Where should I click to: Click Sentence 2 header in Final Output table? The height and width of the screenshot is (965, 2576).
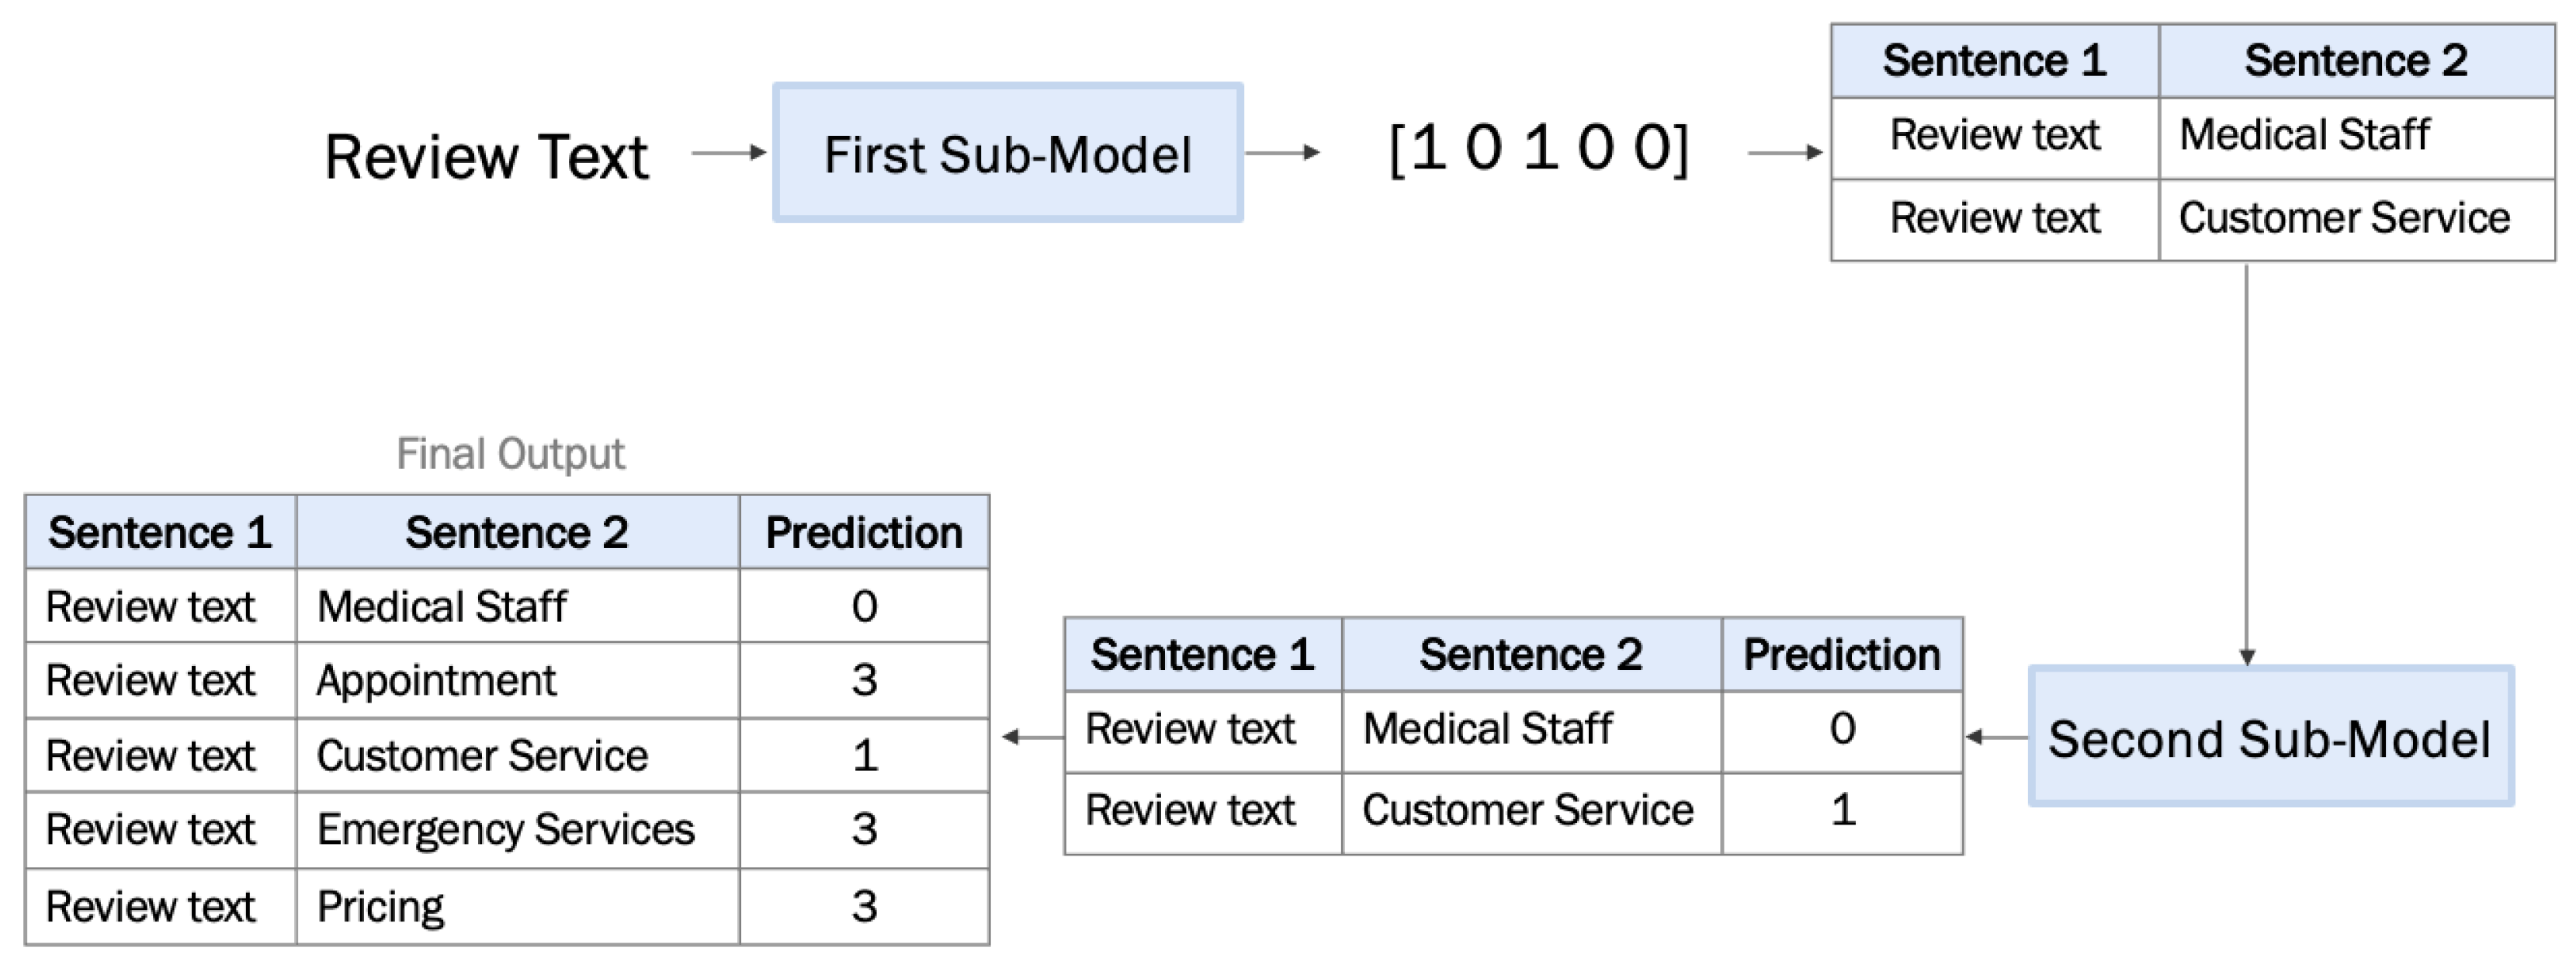[x=516, y=533]
